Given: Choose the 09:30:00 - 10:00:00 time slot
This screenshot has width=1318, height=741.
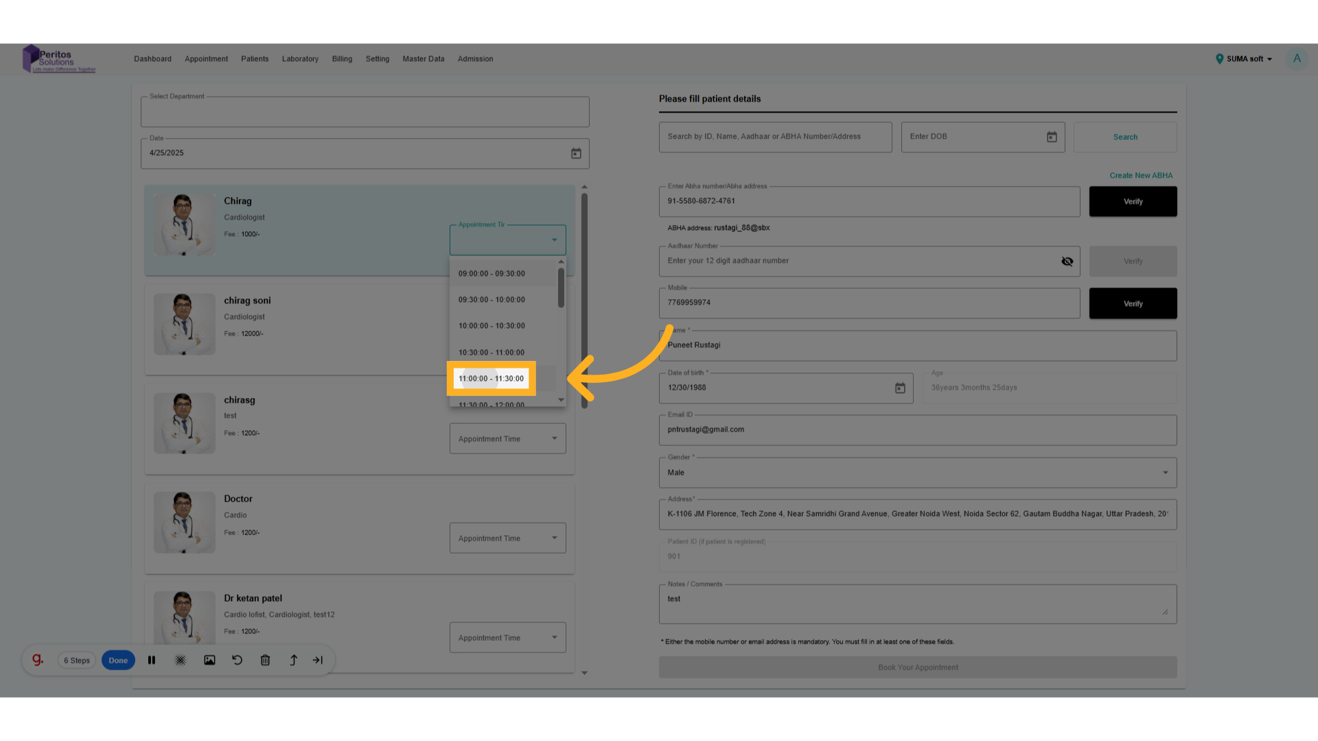Looking at the screenshot, I should click(492, 300).
